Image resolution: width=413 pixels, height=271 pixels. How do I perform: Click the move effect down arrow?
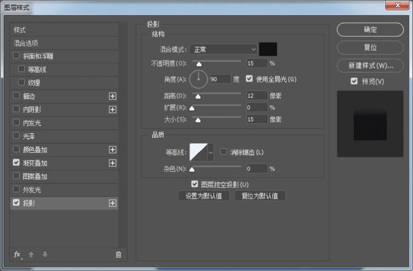pos(45,254)
